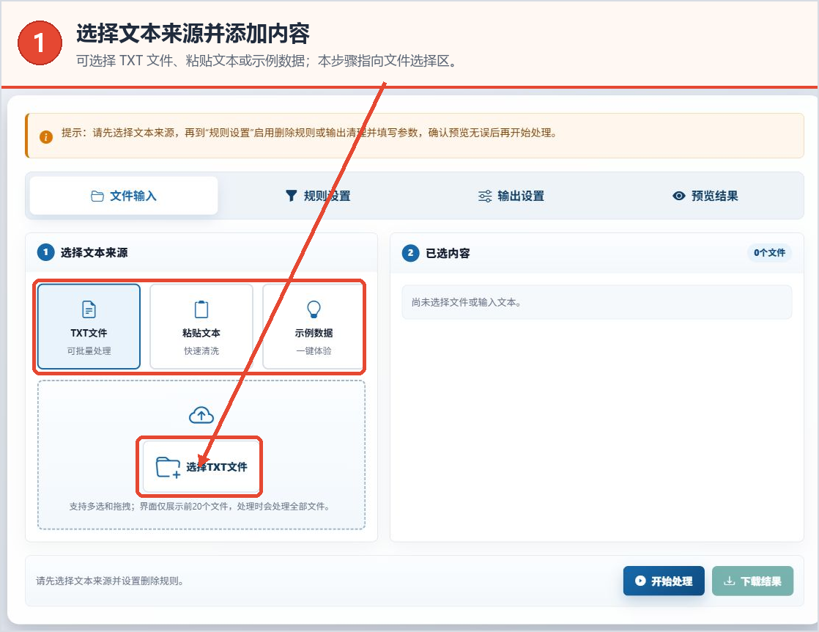819x632 pixels.
Task: Click the 支持多选和拖拽 hint text
Action: pos(199,506)
